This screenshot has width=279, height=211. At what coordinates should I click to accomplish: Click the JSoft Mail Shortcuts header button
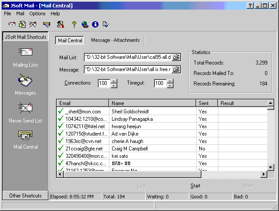coord(25,37)
